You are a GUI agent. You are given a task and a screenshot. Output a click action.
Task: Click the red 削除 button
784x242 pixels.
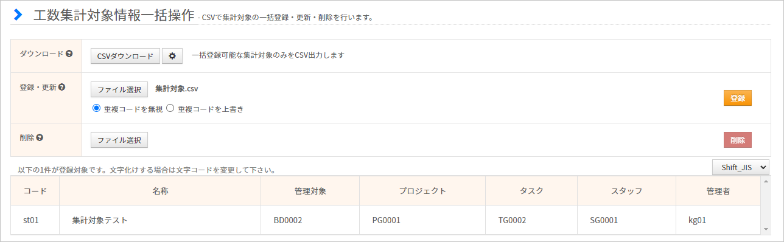tap(738, 140)
